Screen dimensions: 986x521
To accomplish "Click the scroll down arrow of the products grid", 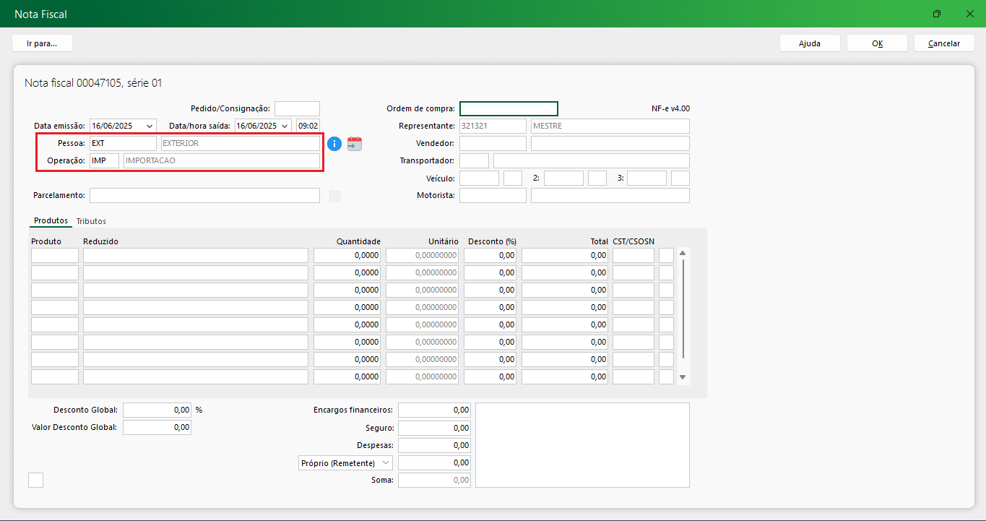I will (683, 377).
